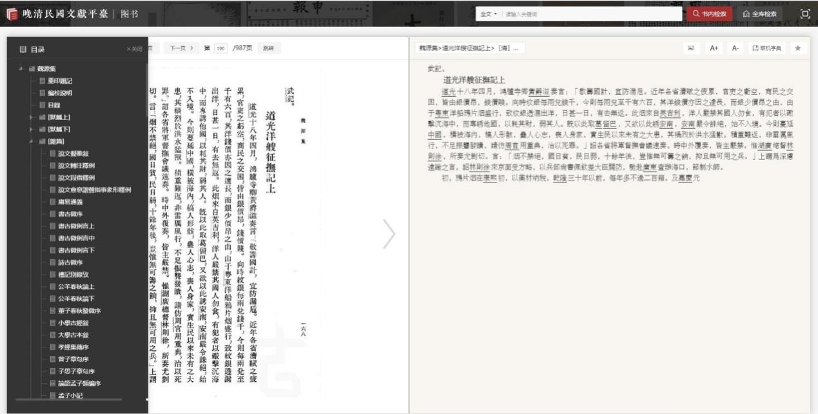Click the 跳转 jump button
The width and height of the screenshot is (818, 414).
click(268, 48)
